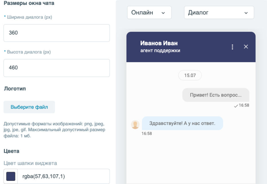The height and width of the screenshot is (184, 267).
Task: Click the three-dot menu in chat header
Action: (x=233, y=47)
